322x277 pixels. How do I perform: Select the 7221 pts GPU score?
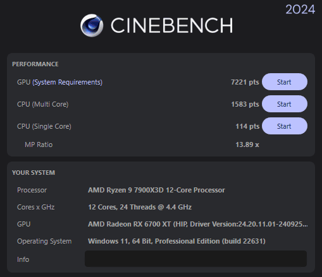click(245, 82)
